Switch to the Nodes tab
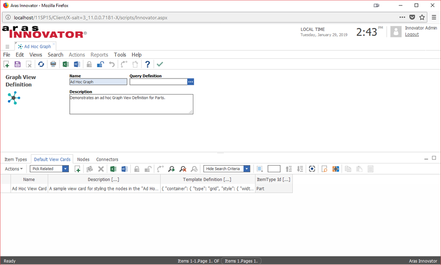Image resolution: width=441 pixels, height=265 pixels. click(x=83, y=159)
